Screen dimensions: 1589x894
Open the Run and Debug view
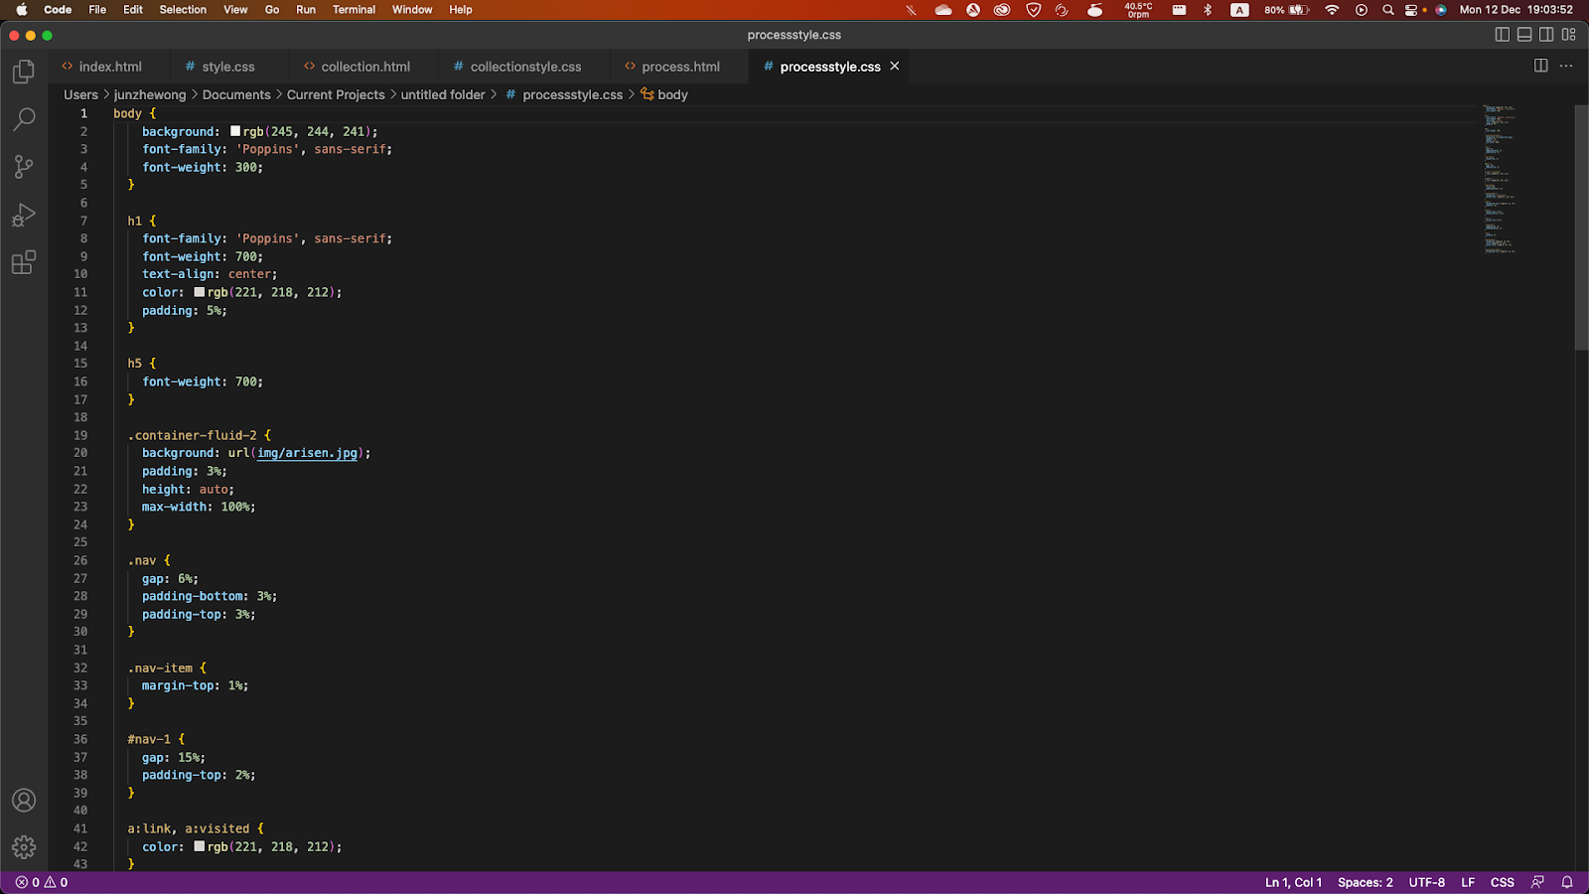coord(24,215)
